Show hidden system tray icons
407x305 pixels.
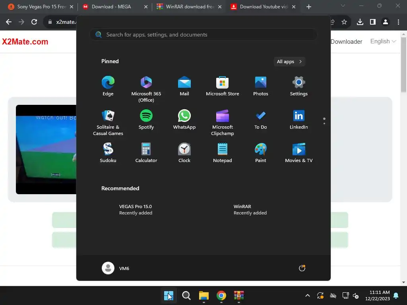[x=308, y=295]
